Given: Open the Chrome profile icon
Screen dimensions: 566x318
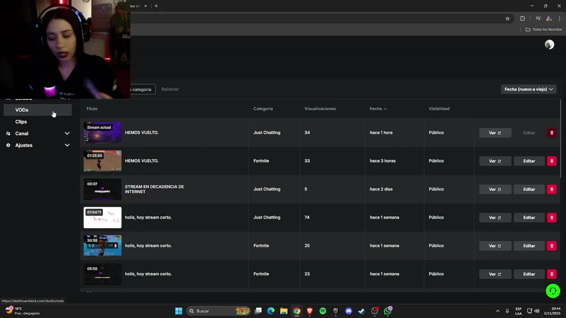Looking at the screenshot, I should pyautogui.click(x=549, y=19).
